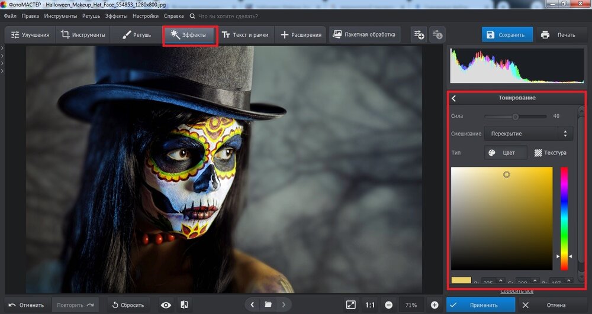The height and width of the screenshot is (314, 592).
Task: Click the Сила slider handle
Action: pyautogui.click(x=516, y=116)
